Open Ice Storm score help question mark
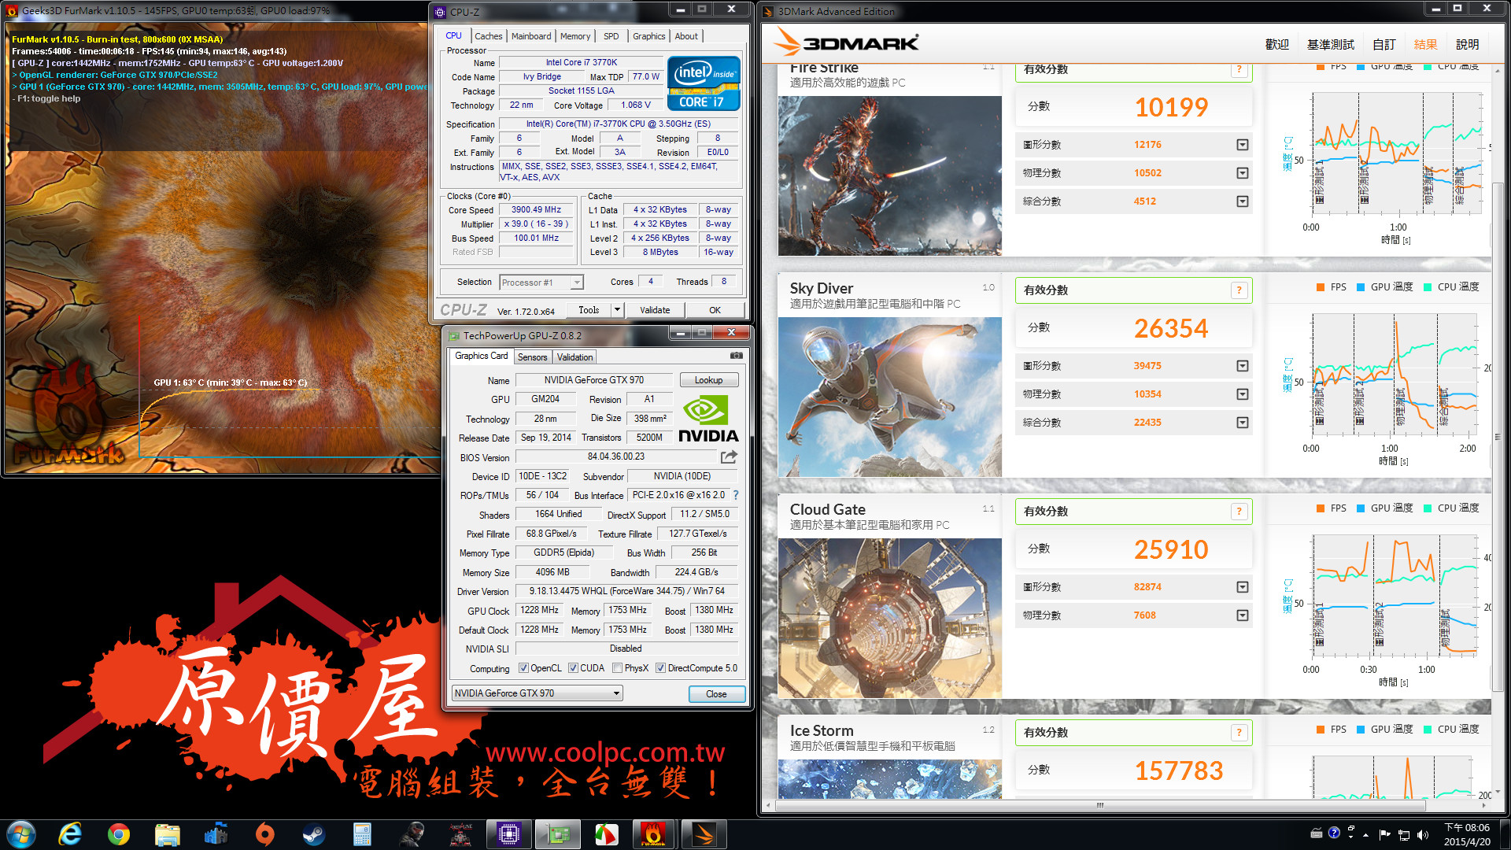The height and width of the screenshot is (850, 1511). (x=1239, y=733)
